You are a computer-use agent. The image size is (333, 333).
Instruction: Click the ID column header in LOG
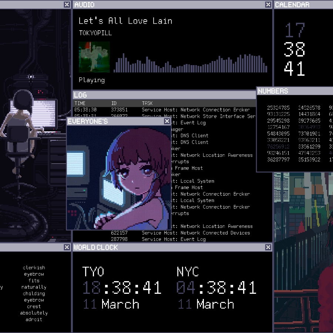click(x=114, y=103)
